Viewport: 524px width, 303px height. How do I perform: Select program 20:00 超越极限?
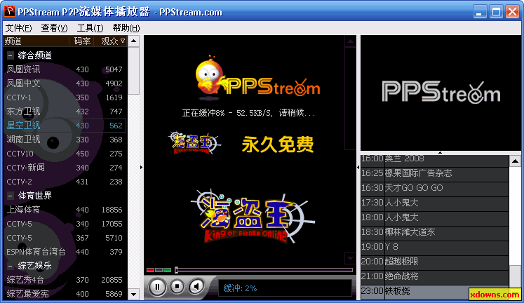[x=435, y=261]
